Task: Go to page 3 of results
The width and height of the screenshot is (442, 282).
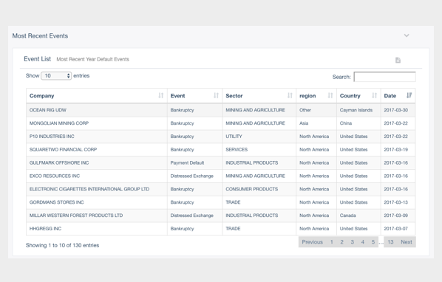Action: (352, 241)
